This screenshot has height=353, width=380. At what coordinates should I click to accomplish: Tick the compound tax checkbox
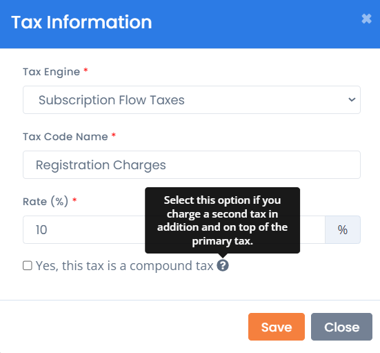click(28, 265)
